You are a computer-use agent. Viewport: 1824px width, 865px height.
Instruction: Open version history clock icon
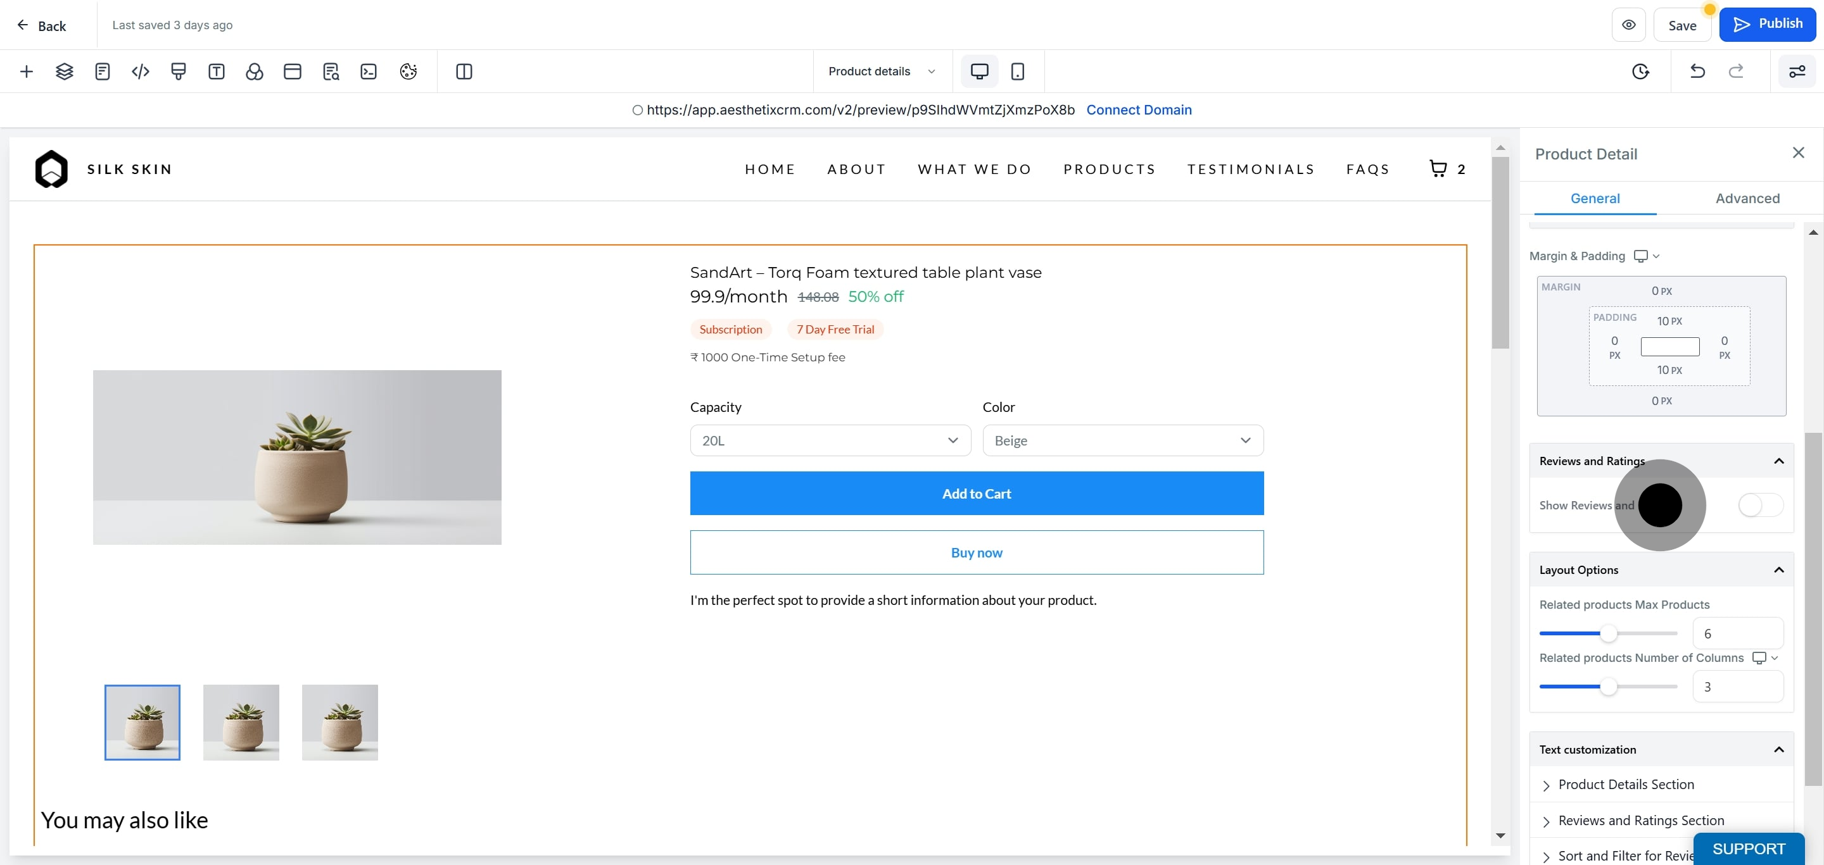(x=1640, y=72)
